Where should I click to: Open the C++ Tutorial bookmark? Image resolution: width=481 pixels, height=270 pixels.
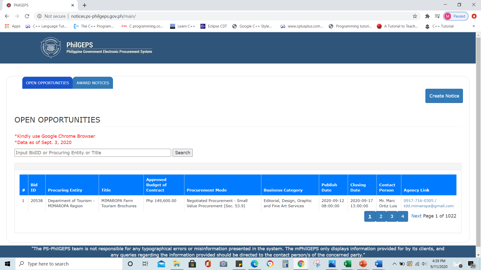coord(439,26)
